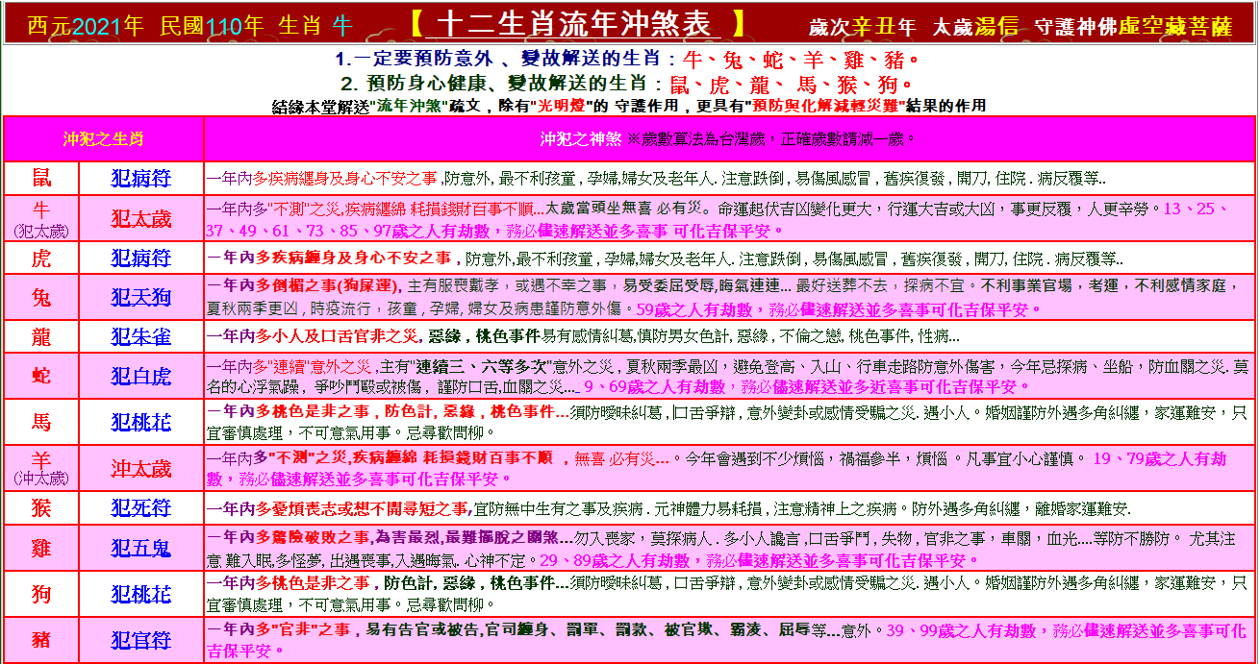Click the 犯病符 link in the 虎 row
This screenshot has width=1260, height=664.
click(x=141, y=258)
